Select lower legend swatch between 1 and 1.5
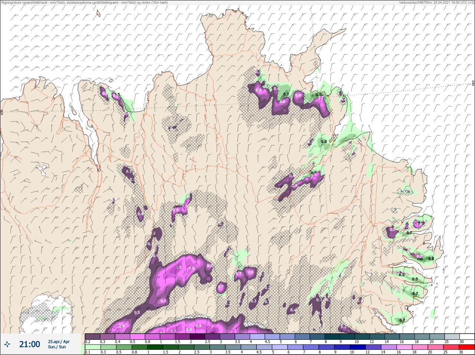 [x=154, y=347]
